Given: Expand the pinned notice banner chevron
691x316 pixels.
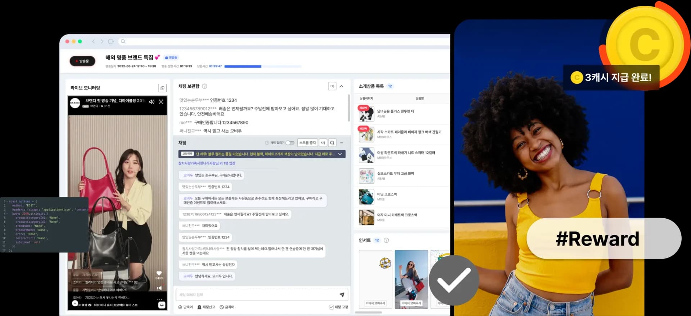Looking at the screenshot, I should pos(340,154).
